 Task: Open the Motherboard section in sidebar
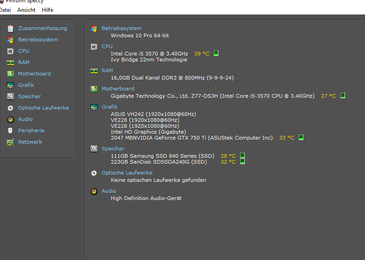coord(34,74)
